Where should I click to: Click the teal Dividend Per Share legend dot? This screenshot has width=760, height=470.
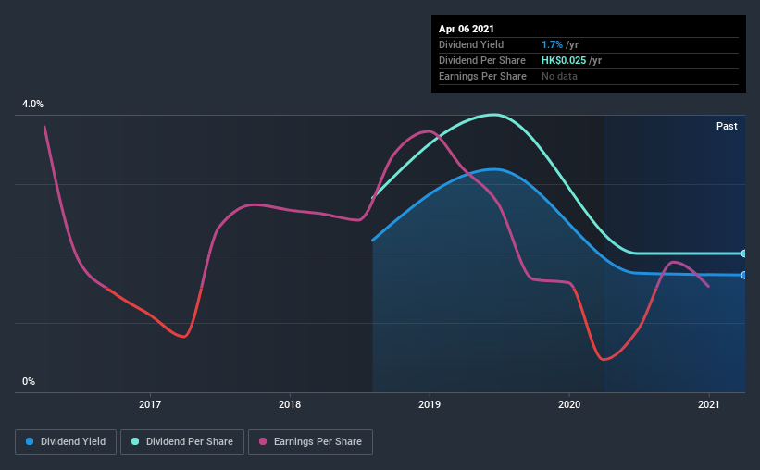[135, 441]
